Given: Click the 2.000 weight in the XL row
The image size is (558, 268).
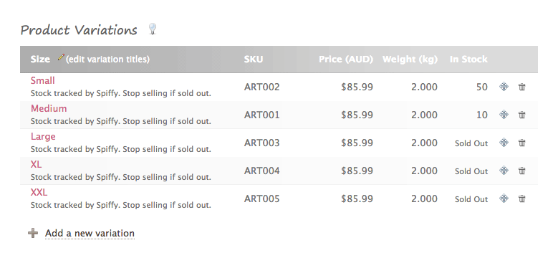Looking at the screenshot, I should pos(424,171).
